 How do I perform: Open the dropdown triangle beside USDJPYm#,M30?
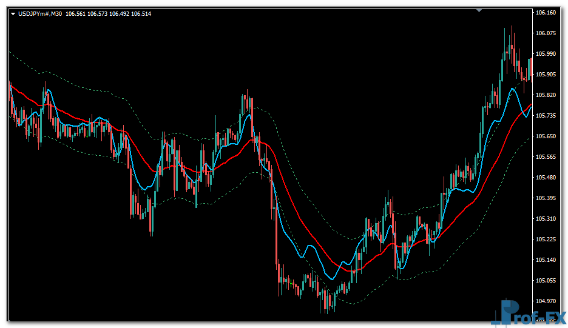pyautogui.click(x=13, y=13)
